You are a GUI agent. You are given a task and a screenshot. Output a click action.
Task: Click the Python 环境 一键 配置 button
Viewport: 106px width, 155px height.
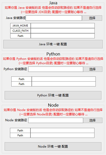pyautogui.click(x=53, y=95)
